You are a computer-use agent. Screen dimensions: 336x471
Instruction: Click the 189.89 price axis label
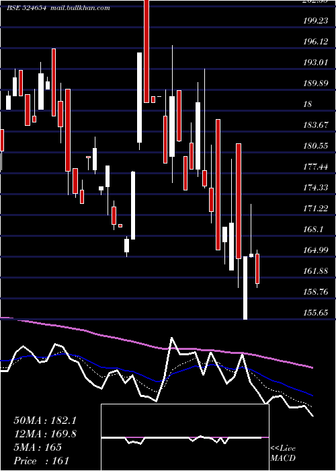(x=316, y=83)
